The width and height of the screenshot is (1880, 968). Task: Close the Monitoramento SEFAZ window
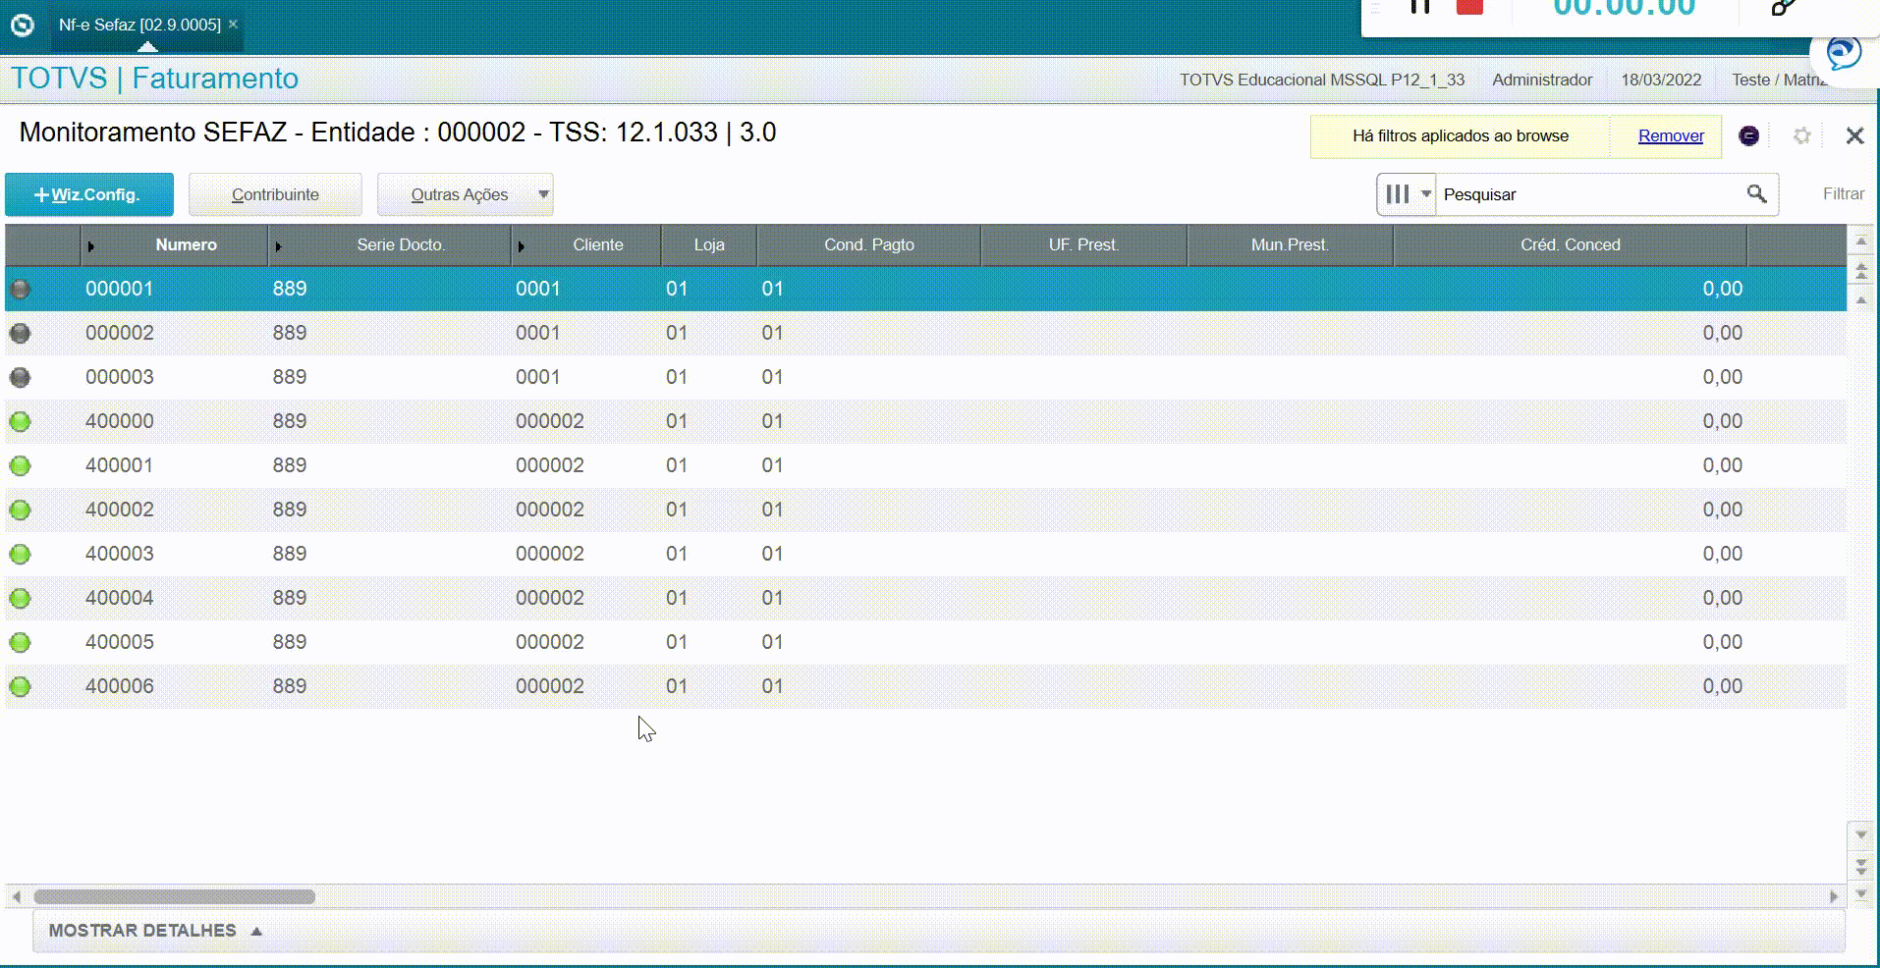[1854, 135]
